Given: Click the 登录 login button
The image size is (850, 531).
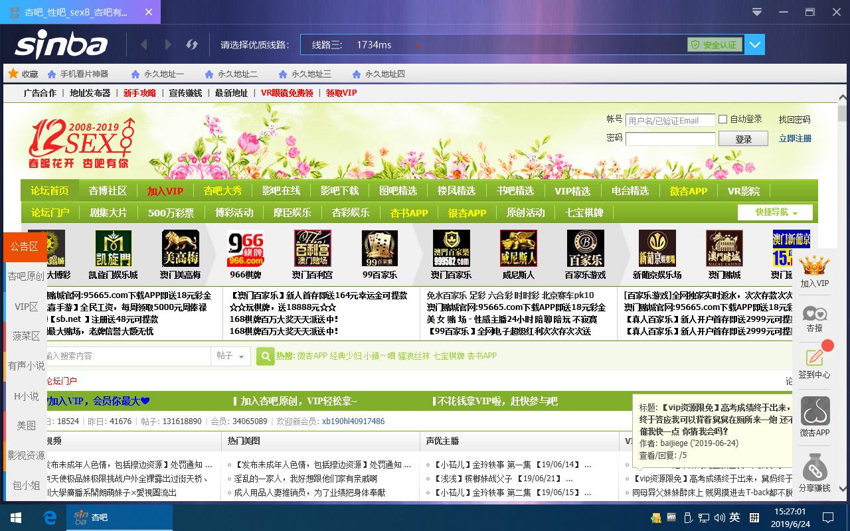Looking at the screenshot, I should tap(743, 139).
